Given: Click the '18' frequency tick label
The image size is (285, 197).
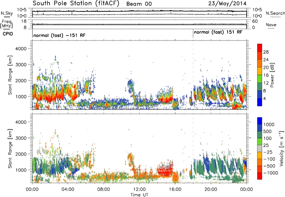Looking at the screenshot, I should [x=24, y=21].
